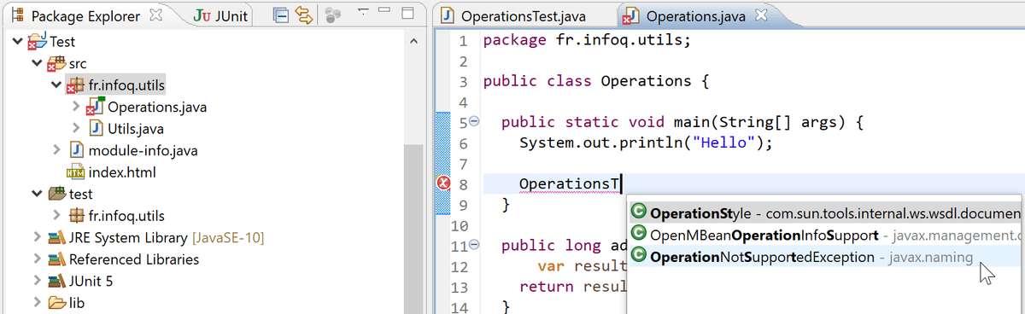This screenshot has height=314, width=1025.
Task: Collapse main method fold on line 5
Action: coord(475,123)
